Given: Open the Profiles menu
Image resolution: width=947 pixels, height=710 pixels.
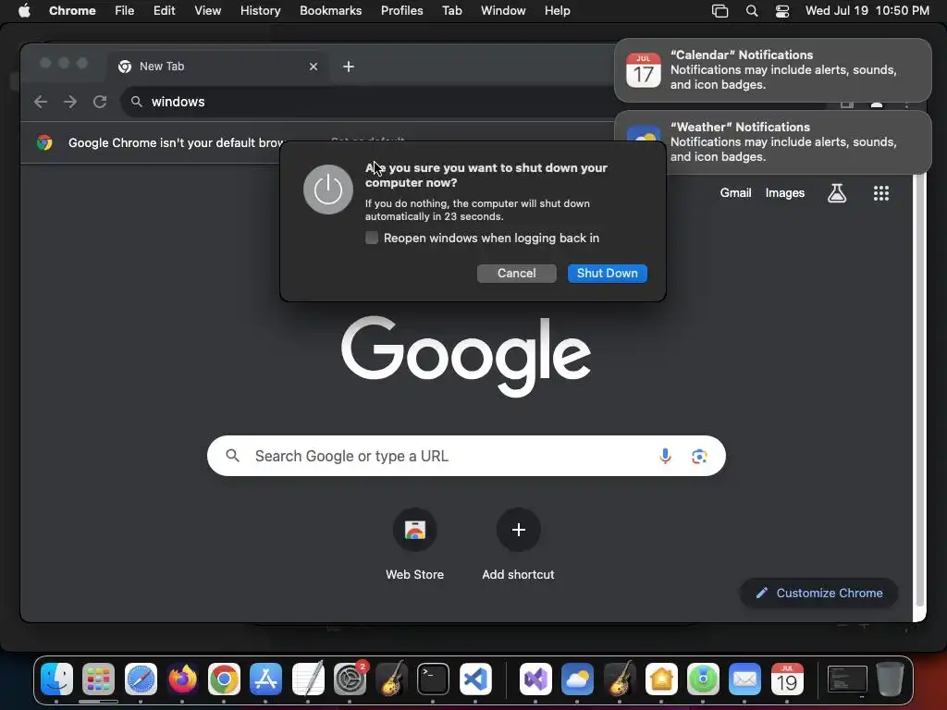Looking at the screenshot, I should pos(401,11).
